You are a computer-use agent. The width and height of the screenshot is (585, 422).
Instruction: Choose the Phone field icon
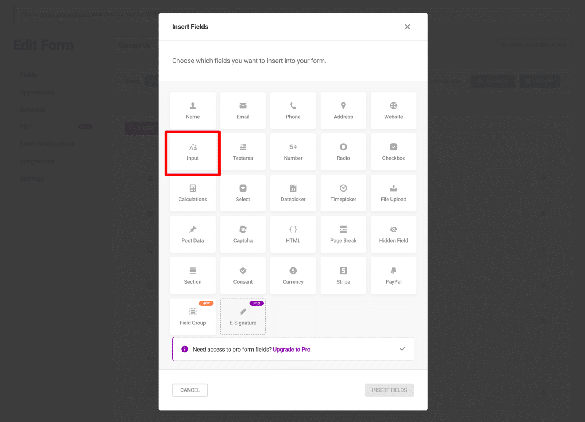293,110
